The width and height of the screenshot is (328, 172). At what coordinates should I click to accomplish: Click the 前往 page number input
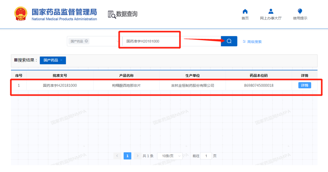206,156
